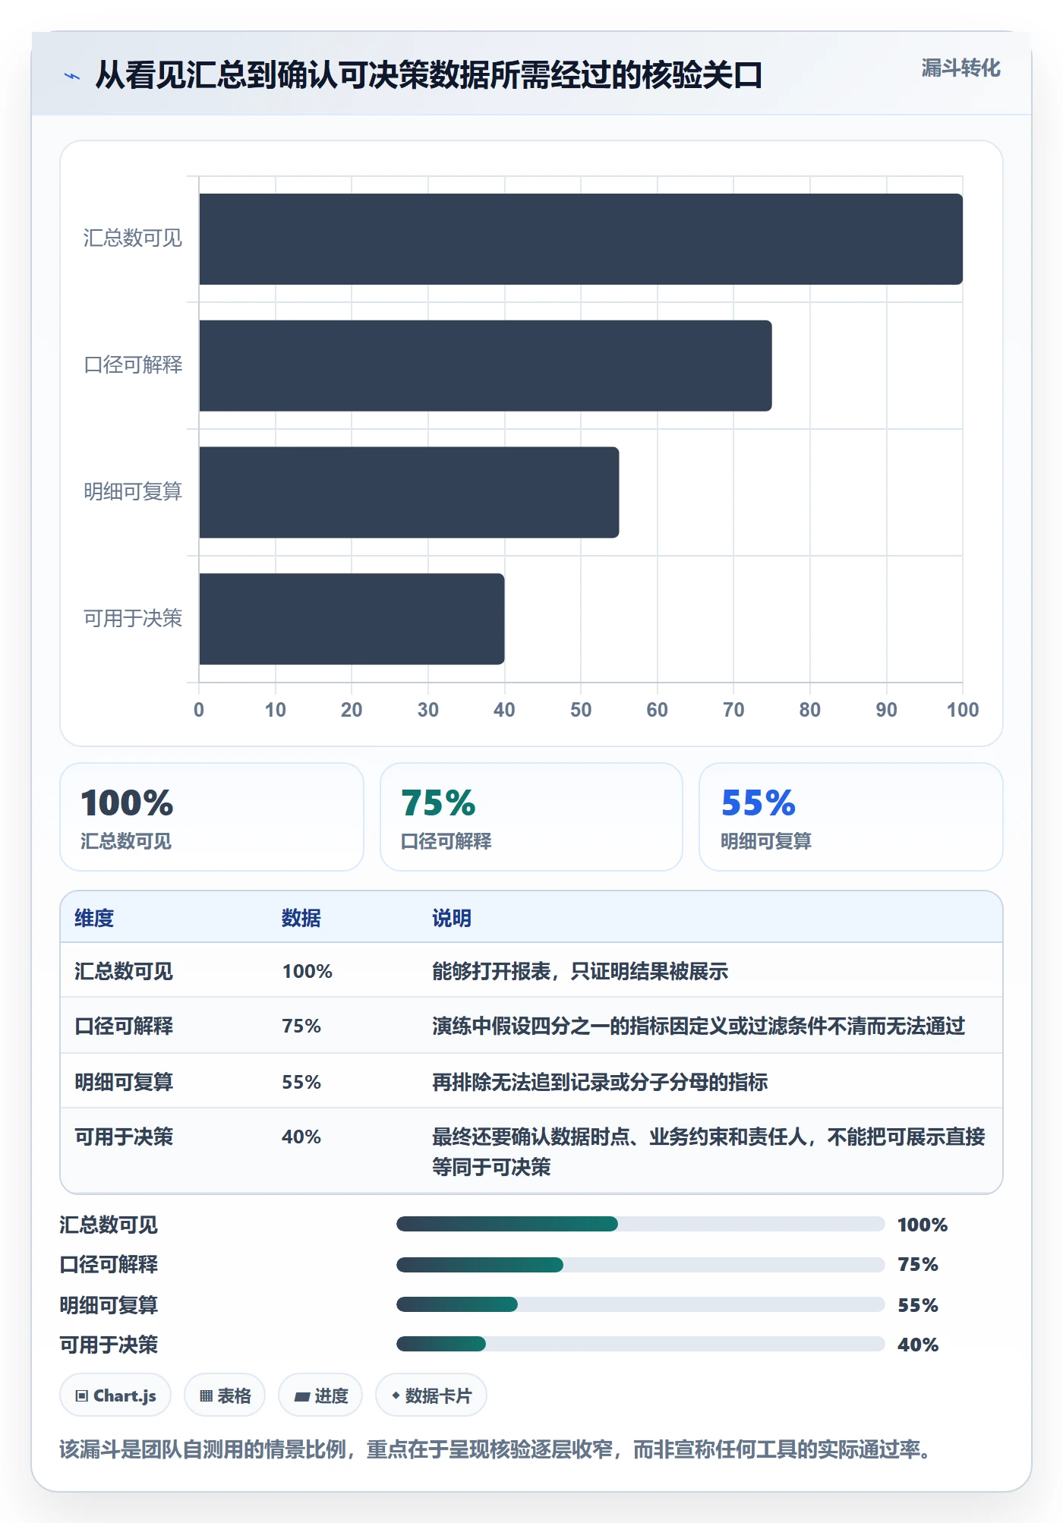
Task: Click the 口径可解释 bar in the chart
Action: pos(485,365)
